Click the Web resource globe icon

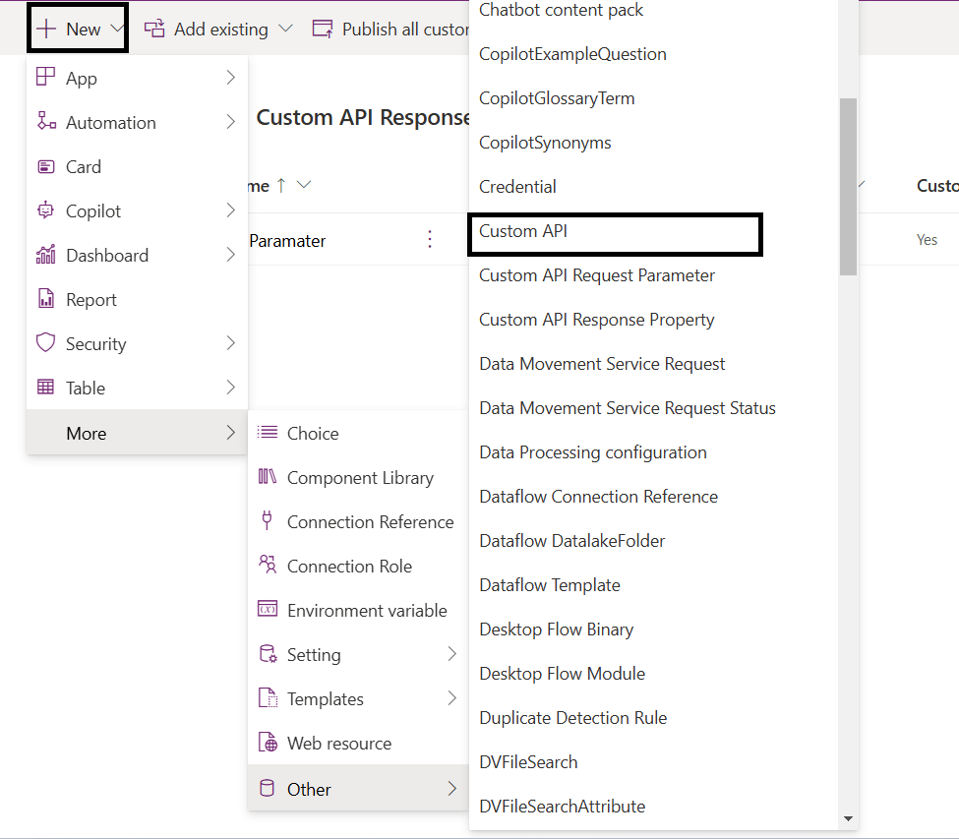tap(268, 743)
